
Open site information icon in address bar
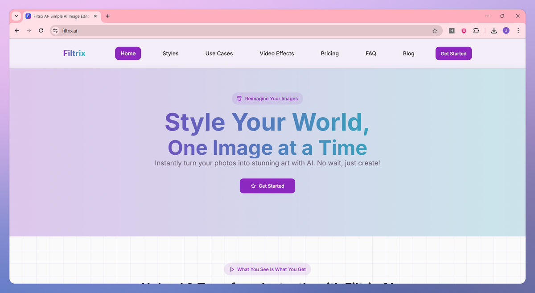pos(55,31)
